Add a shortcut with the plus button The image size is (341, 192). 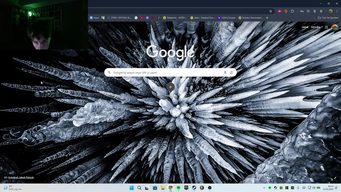(x=170, y=87)
